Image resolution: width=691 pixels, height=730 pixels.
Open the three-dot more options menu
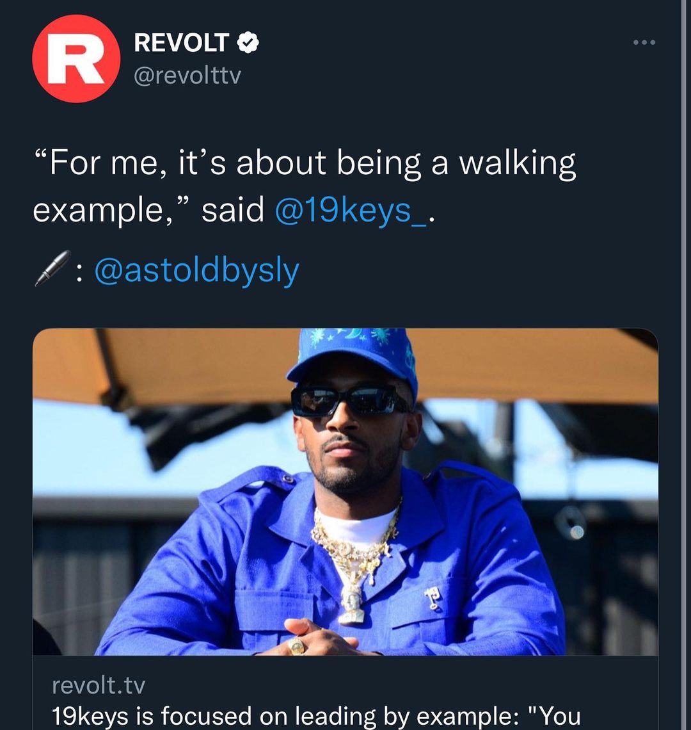tap(644, 43)
